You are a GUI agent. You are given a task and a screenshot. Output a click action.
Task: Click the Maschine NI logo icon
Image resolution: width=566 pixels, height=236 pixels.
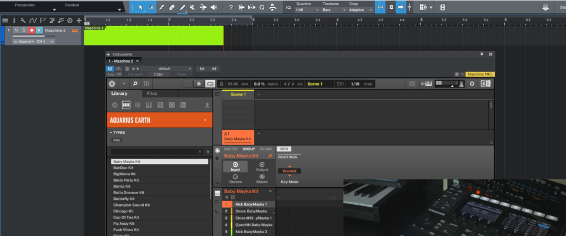click(485, 84)
